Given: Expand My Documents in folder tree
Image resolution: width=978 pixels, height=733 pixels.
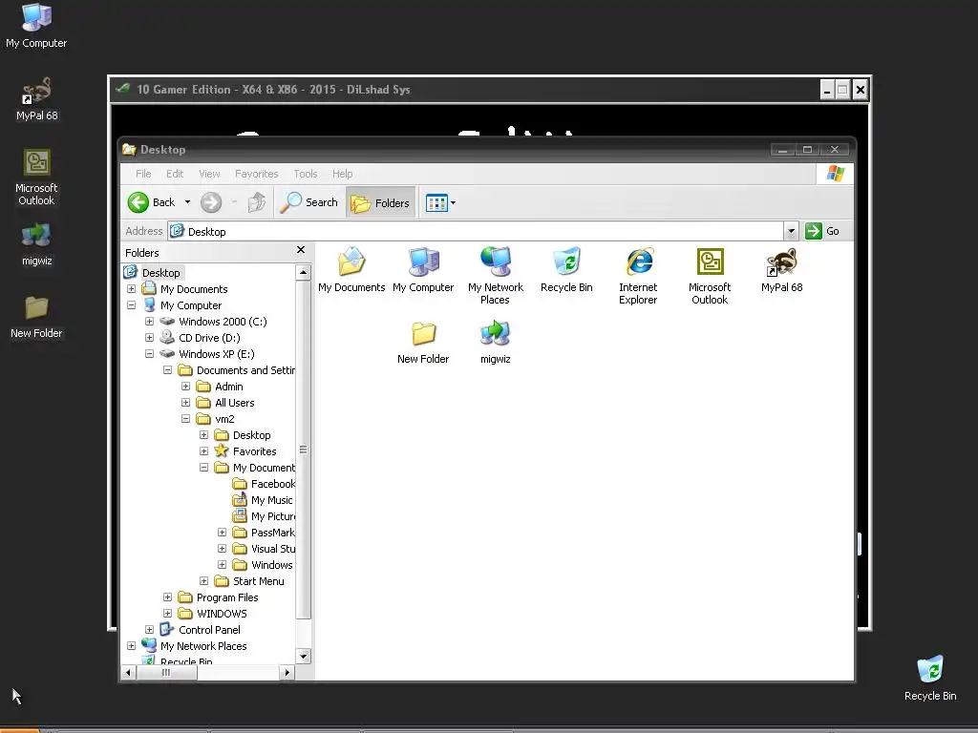Looking at the screenshot, I should click(131, 289).
